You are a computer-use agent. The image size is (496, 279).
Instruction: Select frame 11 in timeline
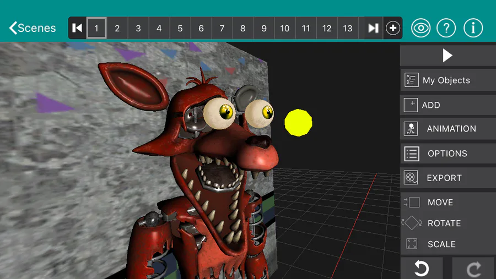click(x=305, y=28)
